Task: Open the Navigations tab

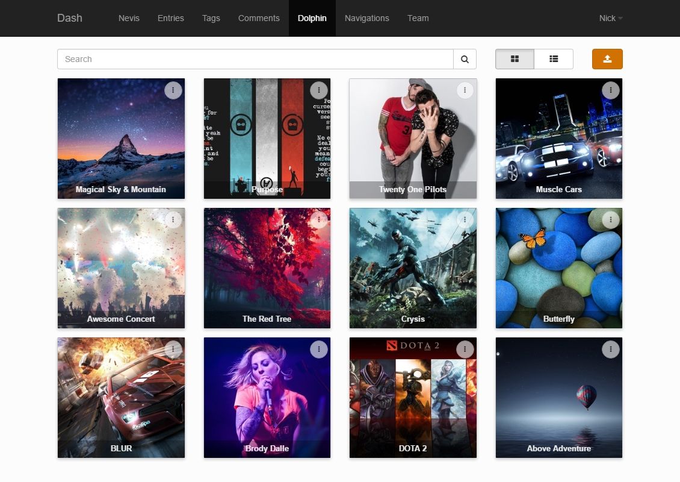Action: coord(367,18)
